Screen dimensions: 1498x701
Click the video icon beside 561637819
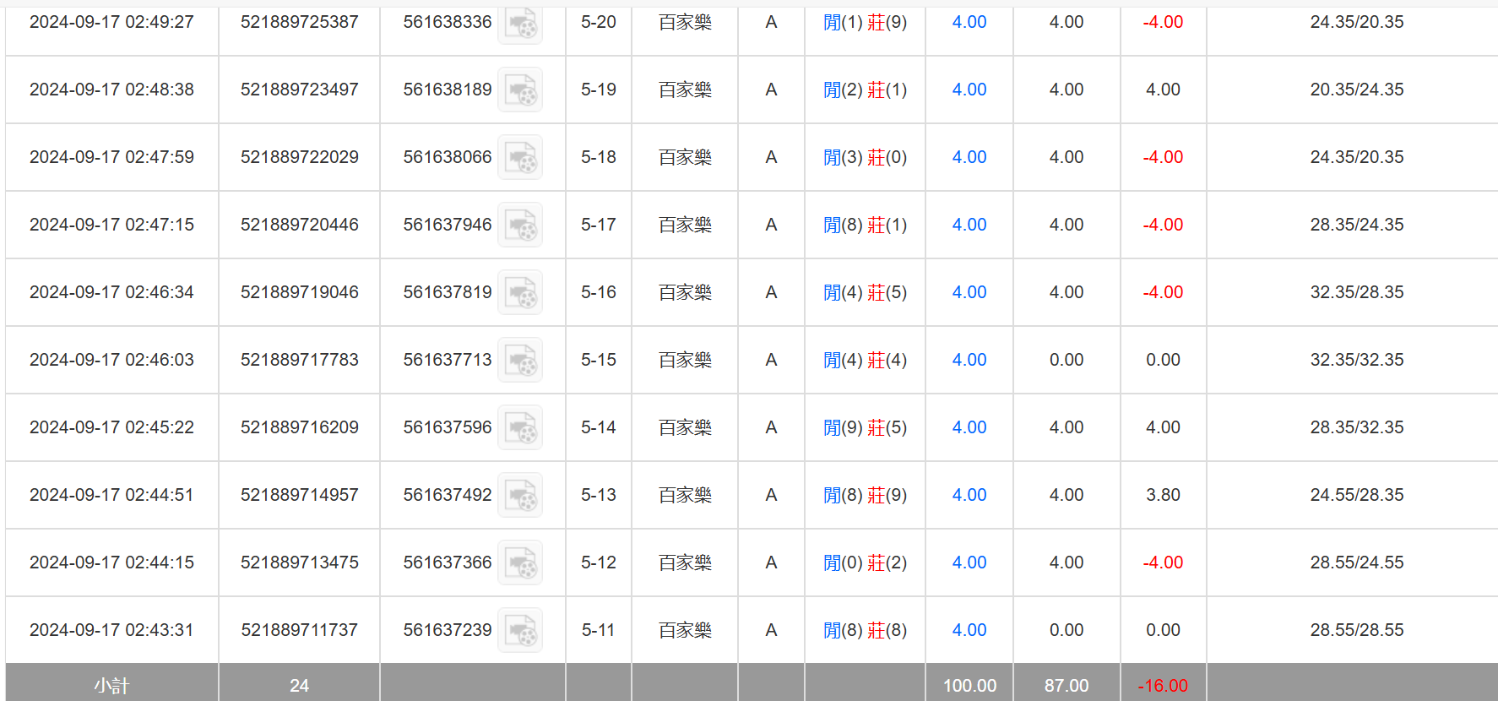click(520, 293)
